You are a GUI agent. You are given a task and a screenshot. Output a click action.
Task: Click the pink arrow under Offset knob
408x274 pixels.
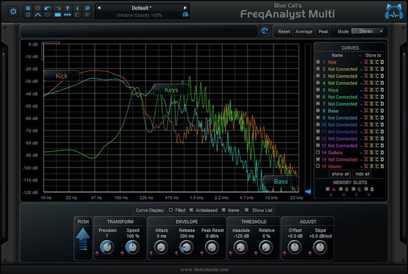point(285,252)
